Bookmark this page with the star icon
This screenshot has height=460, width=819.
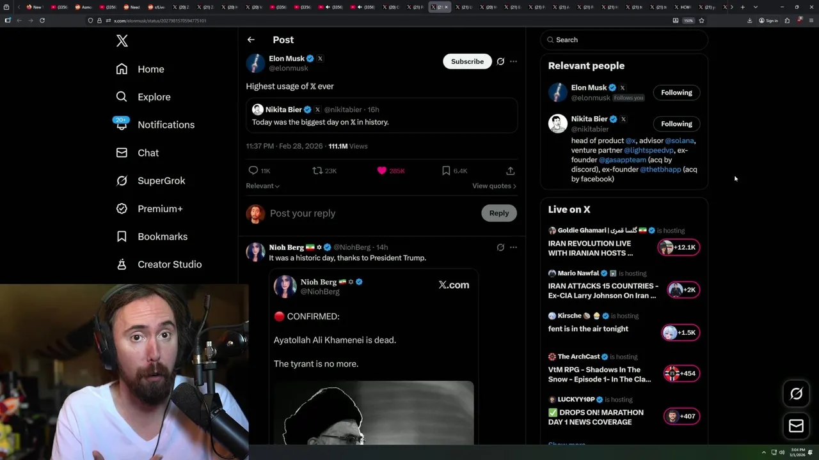[701, 20]
